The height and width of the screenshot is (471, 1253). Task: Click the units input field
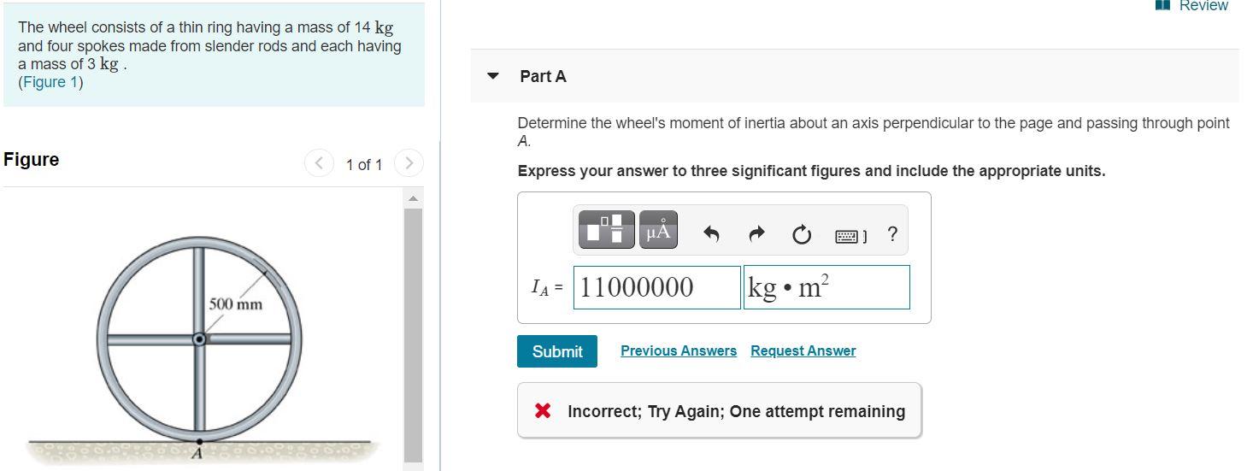[827, 287]
